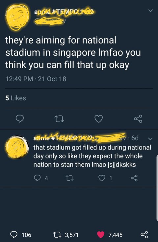Like the main tweet with heart icon
Image resolution: width=158 pixels, height=242 pixels.
[99, 119]
